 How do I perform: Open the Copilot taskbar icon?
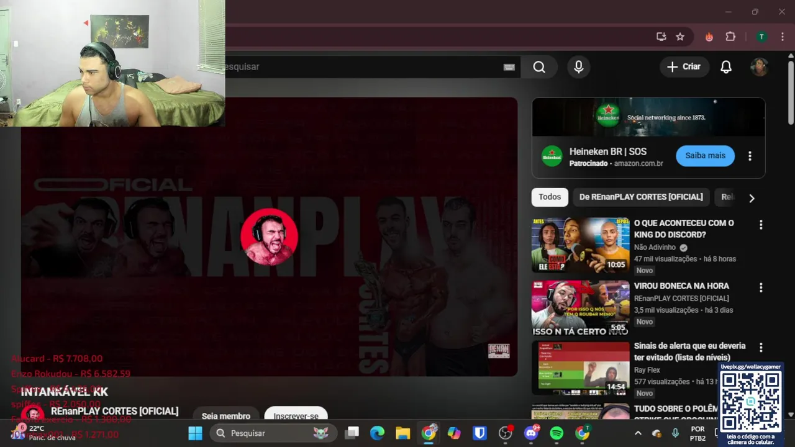point(454,433)
